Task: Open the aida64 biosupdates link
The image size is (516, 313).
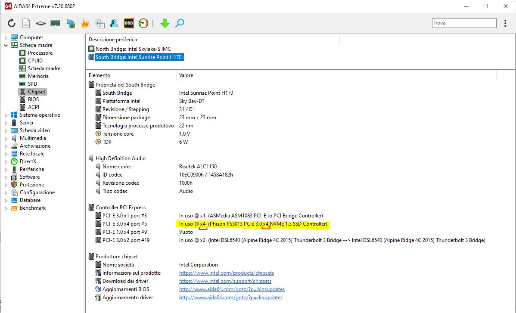Action: [232, 289]
